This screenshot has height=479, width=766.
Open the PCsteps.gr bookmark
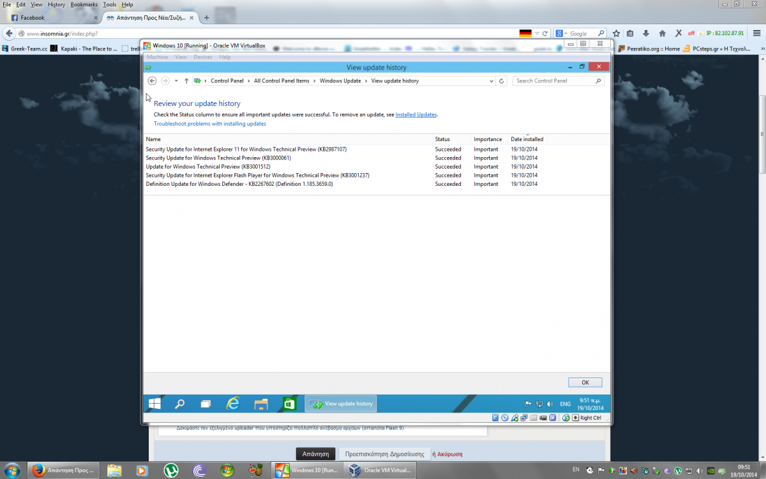[x=715, y=49]
